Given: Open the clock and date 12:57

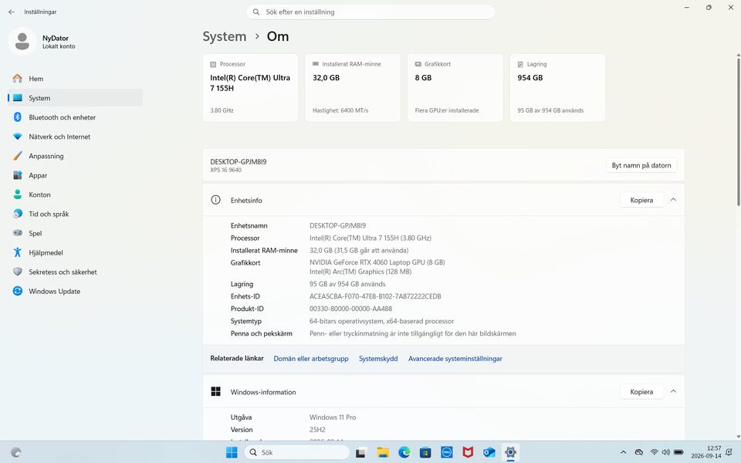Looking at the screenshot, I should tap(706, 452).
